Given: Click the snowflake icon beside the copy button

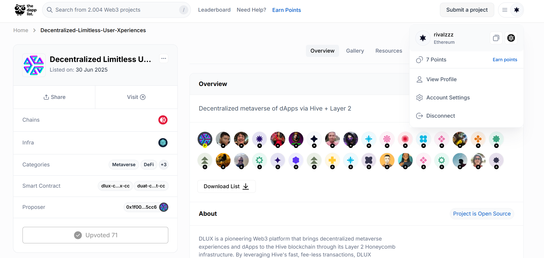Looking at the screenshot, I should tap(511, 38).
